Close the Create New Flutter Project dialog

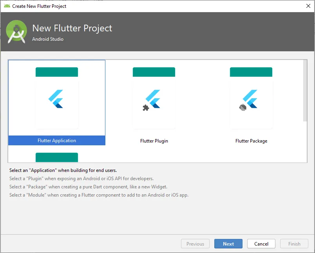[x=308, y=6]
